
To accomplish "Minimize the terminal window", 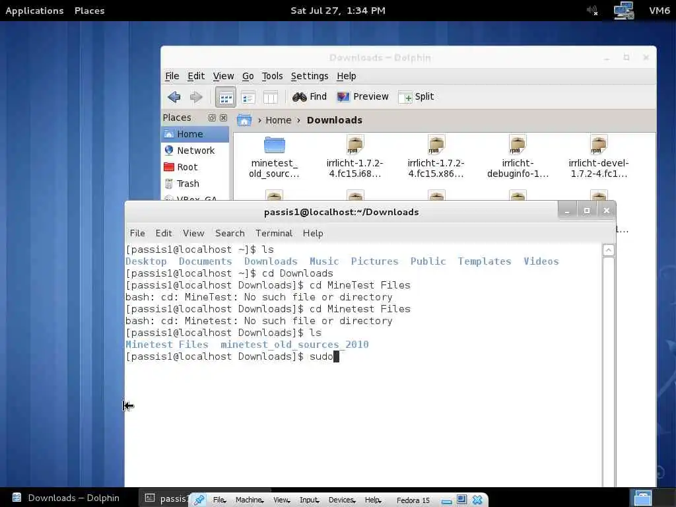I will coord(567,211).
